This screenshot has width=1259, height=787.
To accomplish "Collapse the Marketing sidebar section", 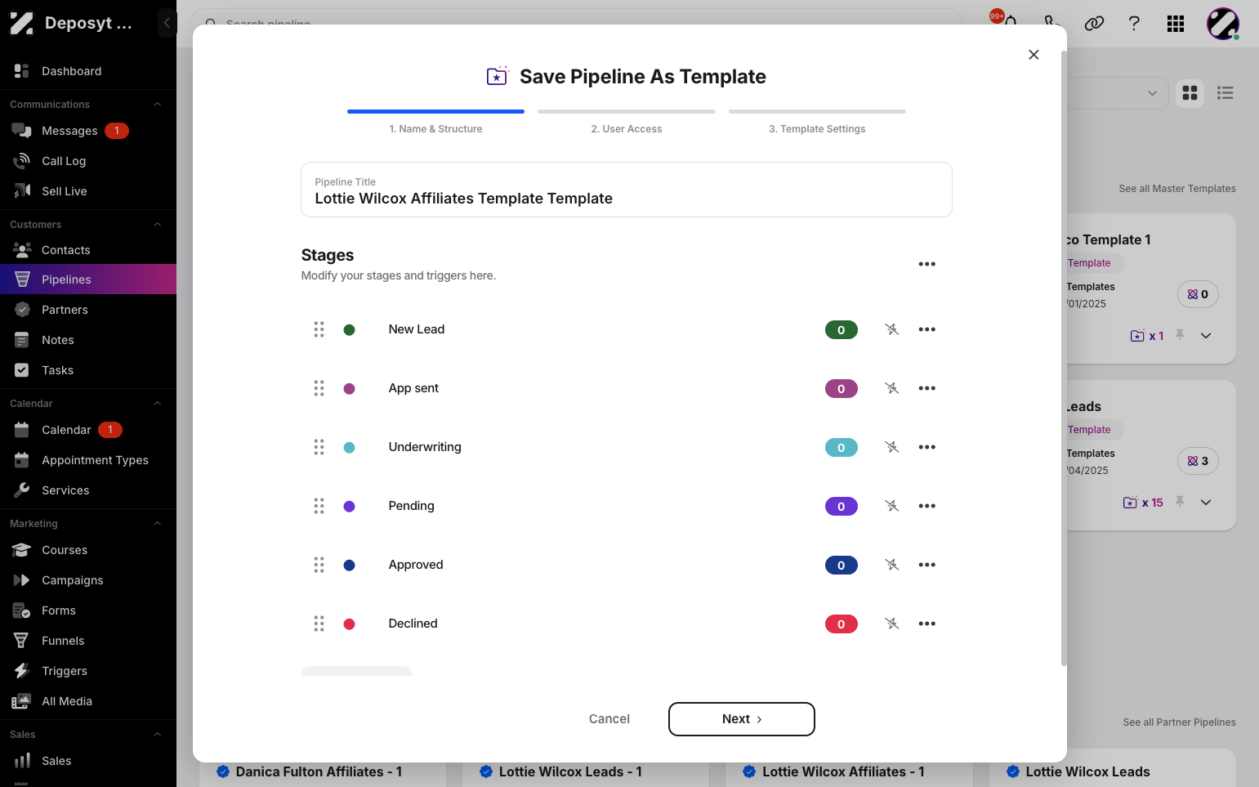I will point(158,524).
